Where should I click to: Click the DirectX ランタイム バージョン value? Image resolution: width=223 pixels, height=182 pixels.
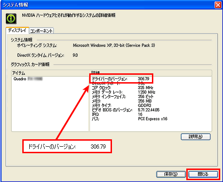(75, 55)
